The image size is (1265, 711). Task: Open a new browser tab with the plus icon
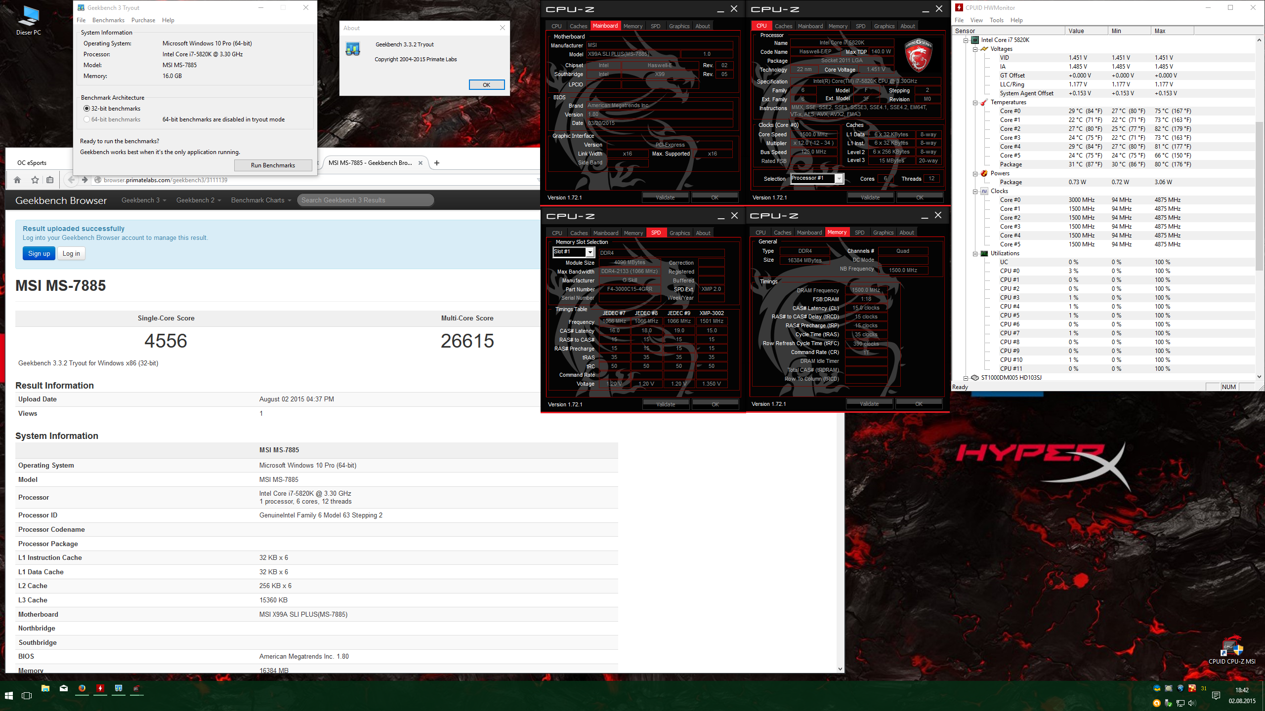click(437, 163)
